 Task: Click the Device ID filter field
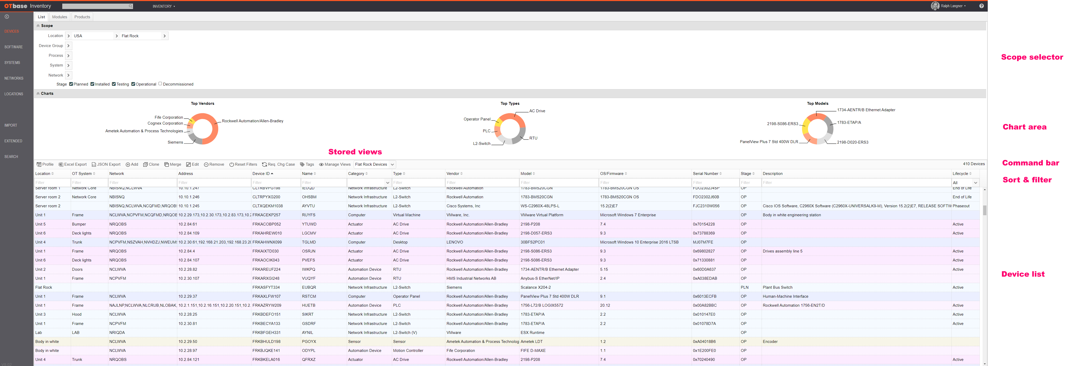276,183
